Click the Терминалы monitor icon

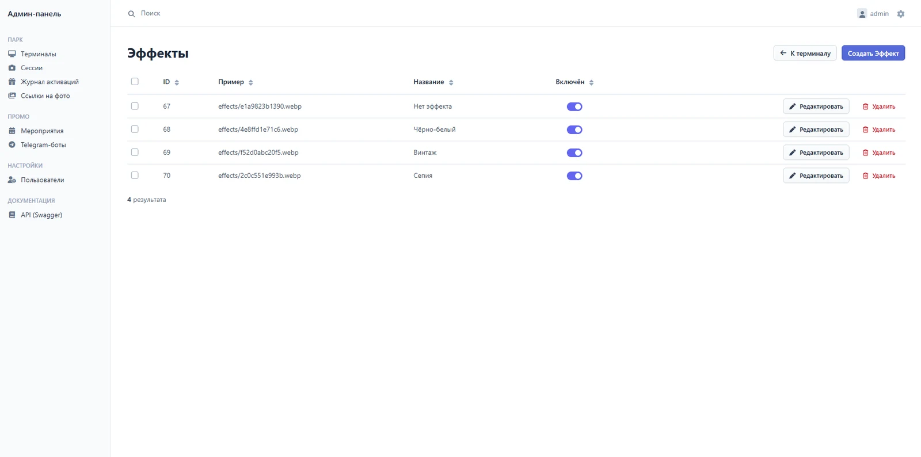coord(12,54)
